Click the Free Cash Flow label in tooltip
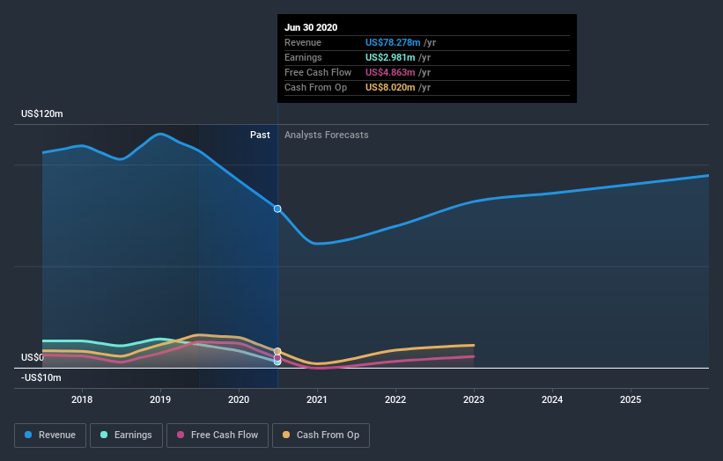This screenshot has height=461, width=723. coord(318,72)
